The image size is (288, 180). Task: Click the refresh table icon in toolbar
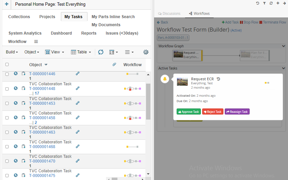tap(101, 52)
